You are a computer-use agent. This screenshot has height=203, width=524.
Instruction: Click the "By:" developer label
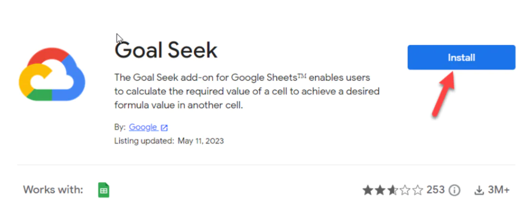(120, 127)
